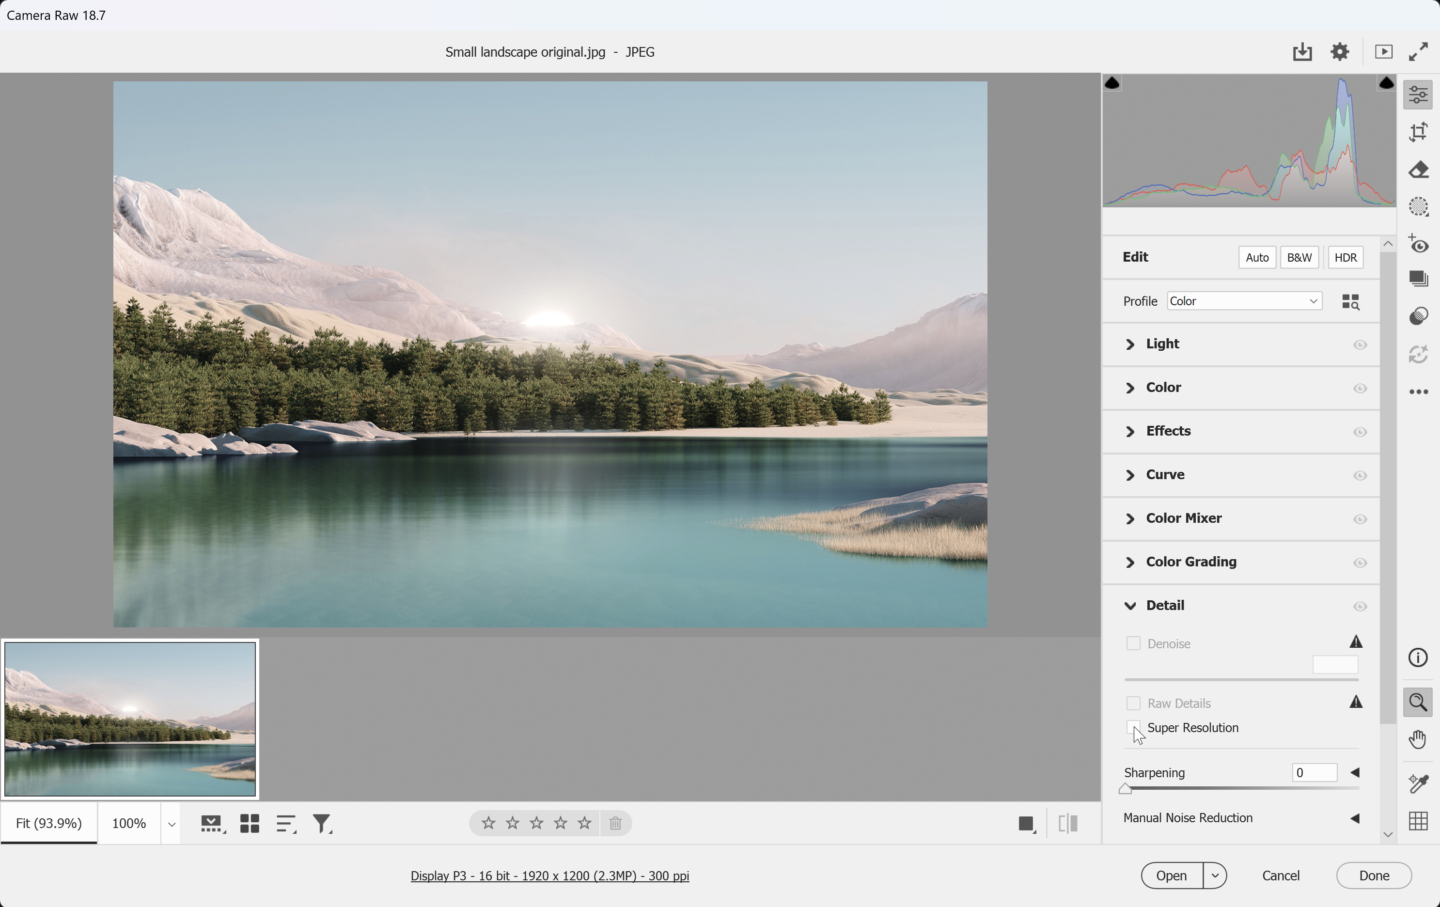Toggle Light panel eye visibility
This screenshot has height=907, width=1440.
[x=1360, y=345]
